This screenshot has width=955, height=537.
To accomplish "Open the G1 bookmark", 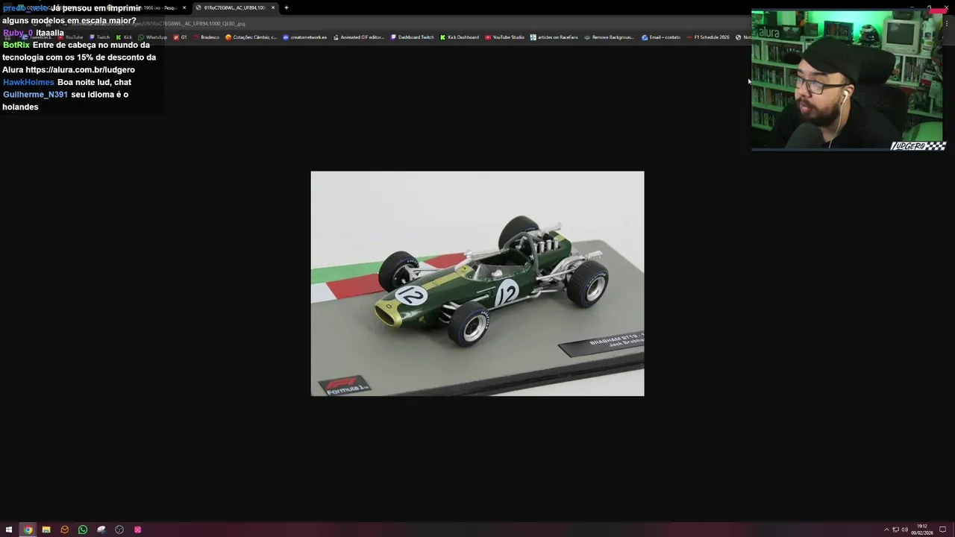I will (x=180, y=37).
